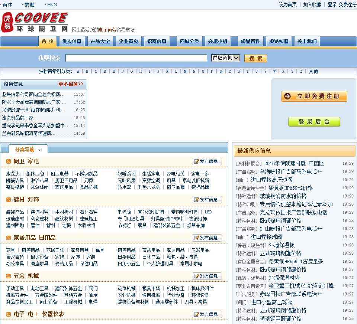This screenshot has height=324, width=357.
Task: Click the 19:29 time beside 进口焊接高压球阀
Action: [x=348, y=180]
